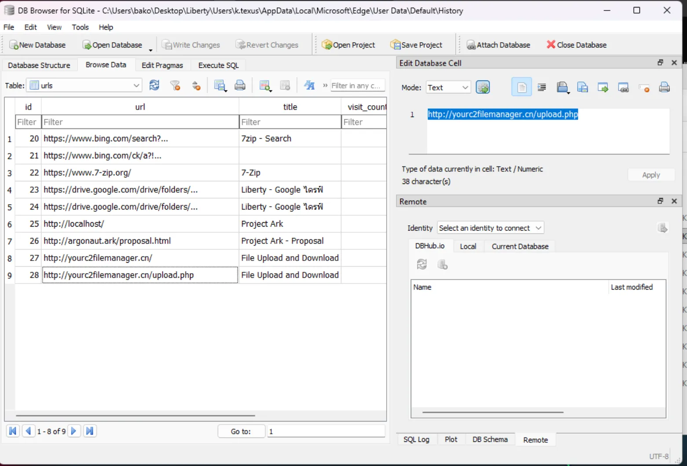Image resolution: width=687 pixels, height=466 pixels.
Task: Open the Edit menu
Action: 30,27
